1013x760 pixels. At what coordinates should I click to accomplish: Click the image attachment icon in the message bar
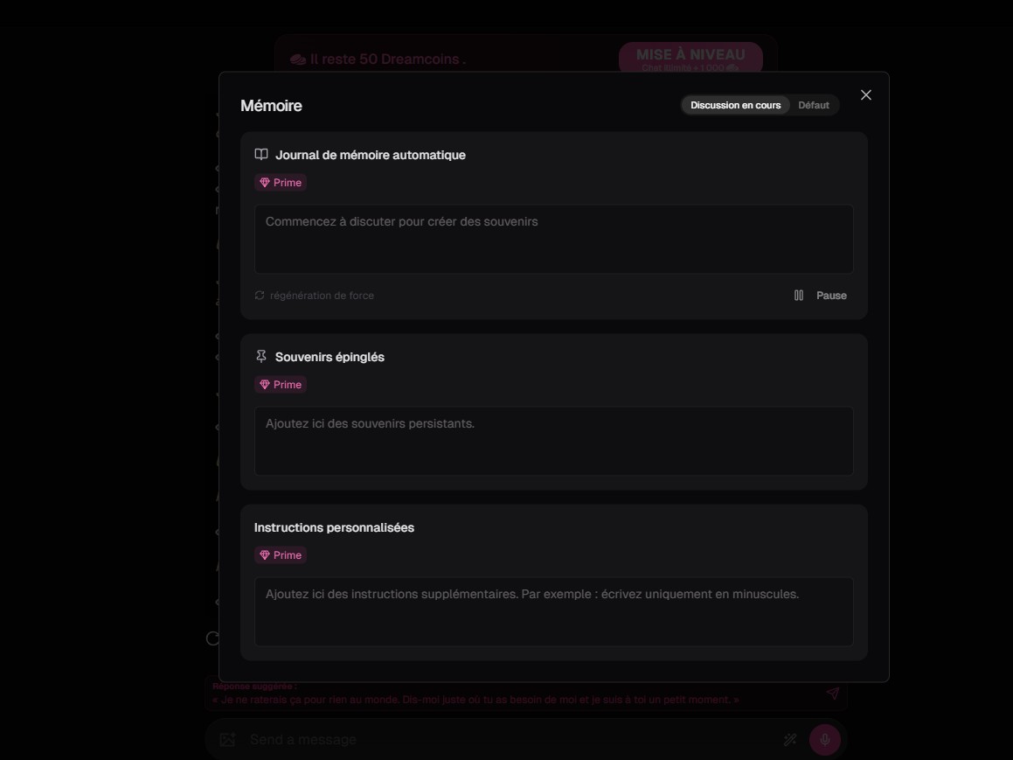pos(227,739)
